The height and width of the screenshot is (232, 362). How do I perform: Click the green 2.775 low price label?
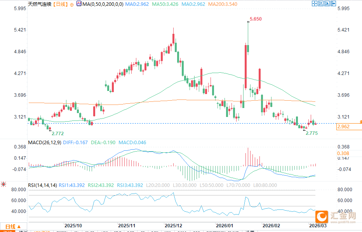(312, 133)
